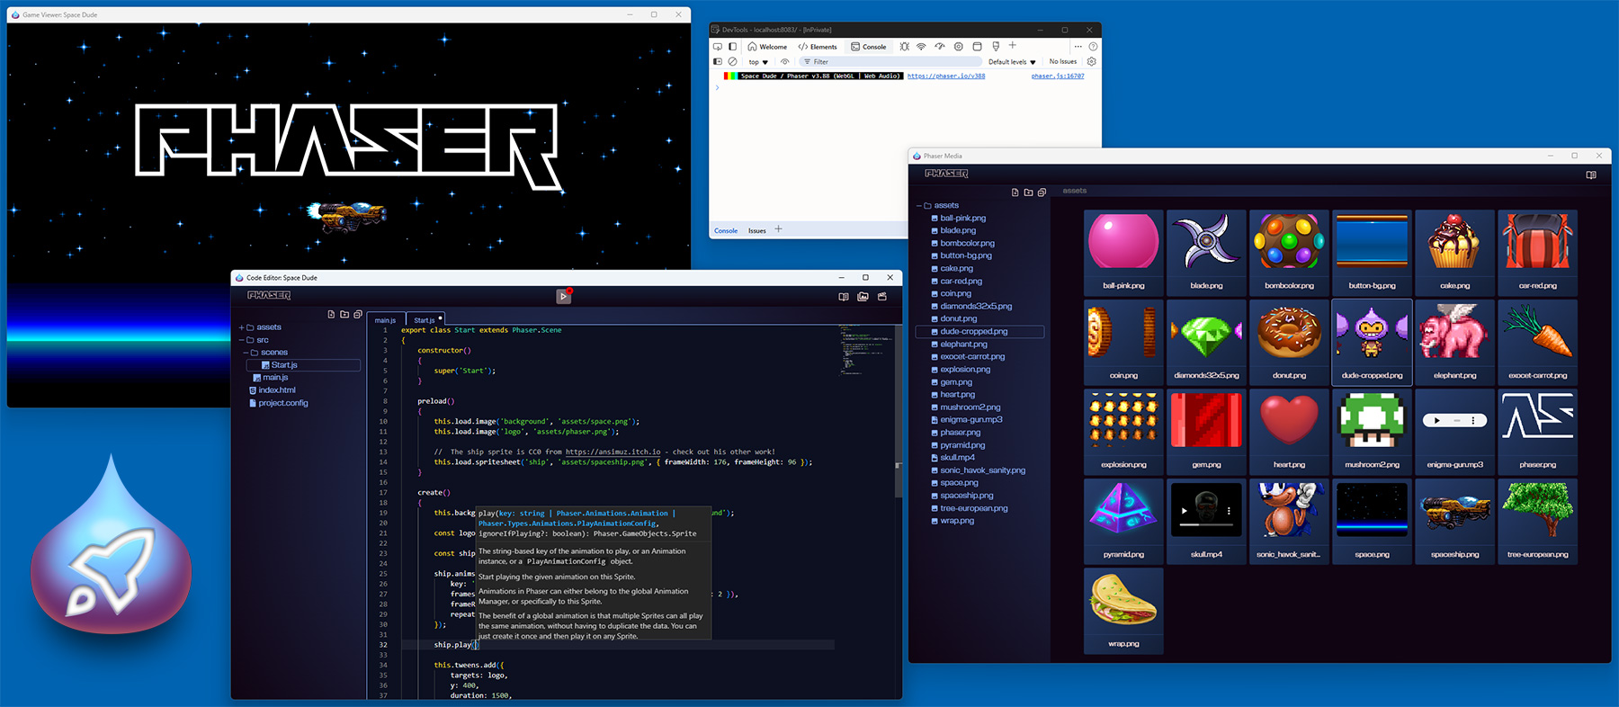
Task: Open the Network wifi icon in DevTools
Action: click(x=921, y=46)
